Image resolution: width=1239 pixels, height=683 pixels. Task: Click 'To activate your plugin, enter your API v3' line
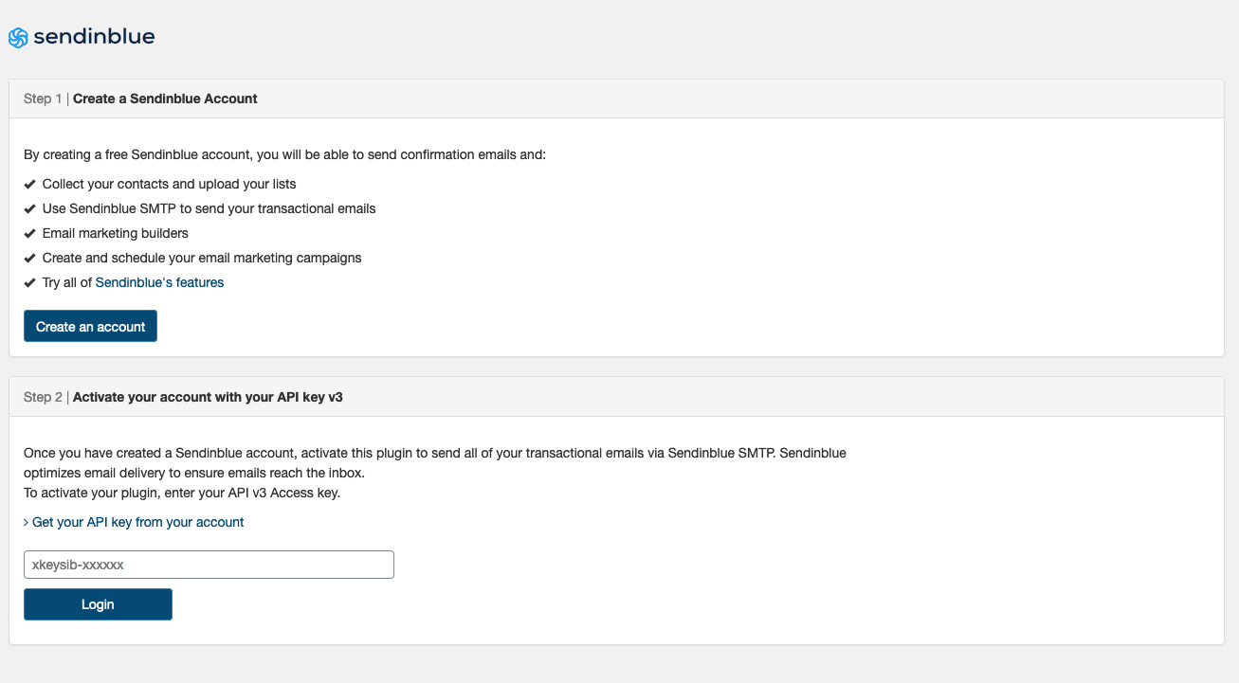click(x=182, y=493)
